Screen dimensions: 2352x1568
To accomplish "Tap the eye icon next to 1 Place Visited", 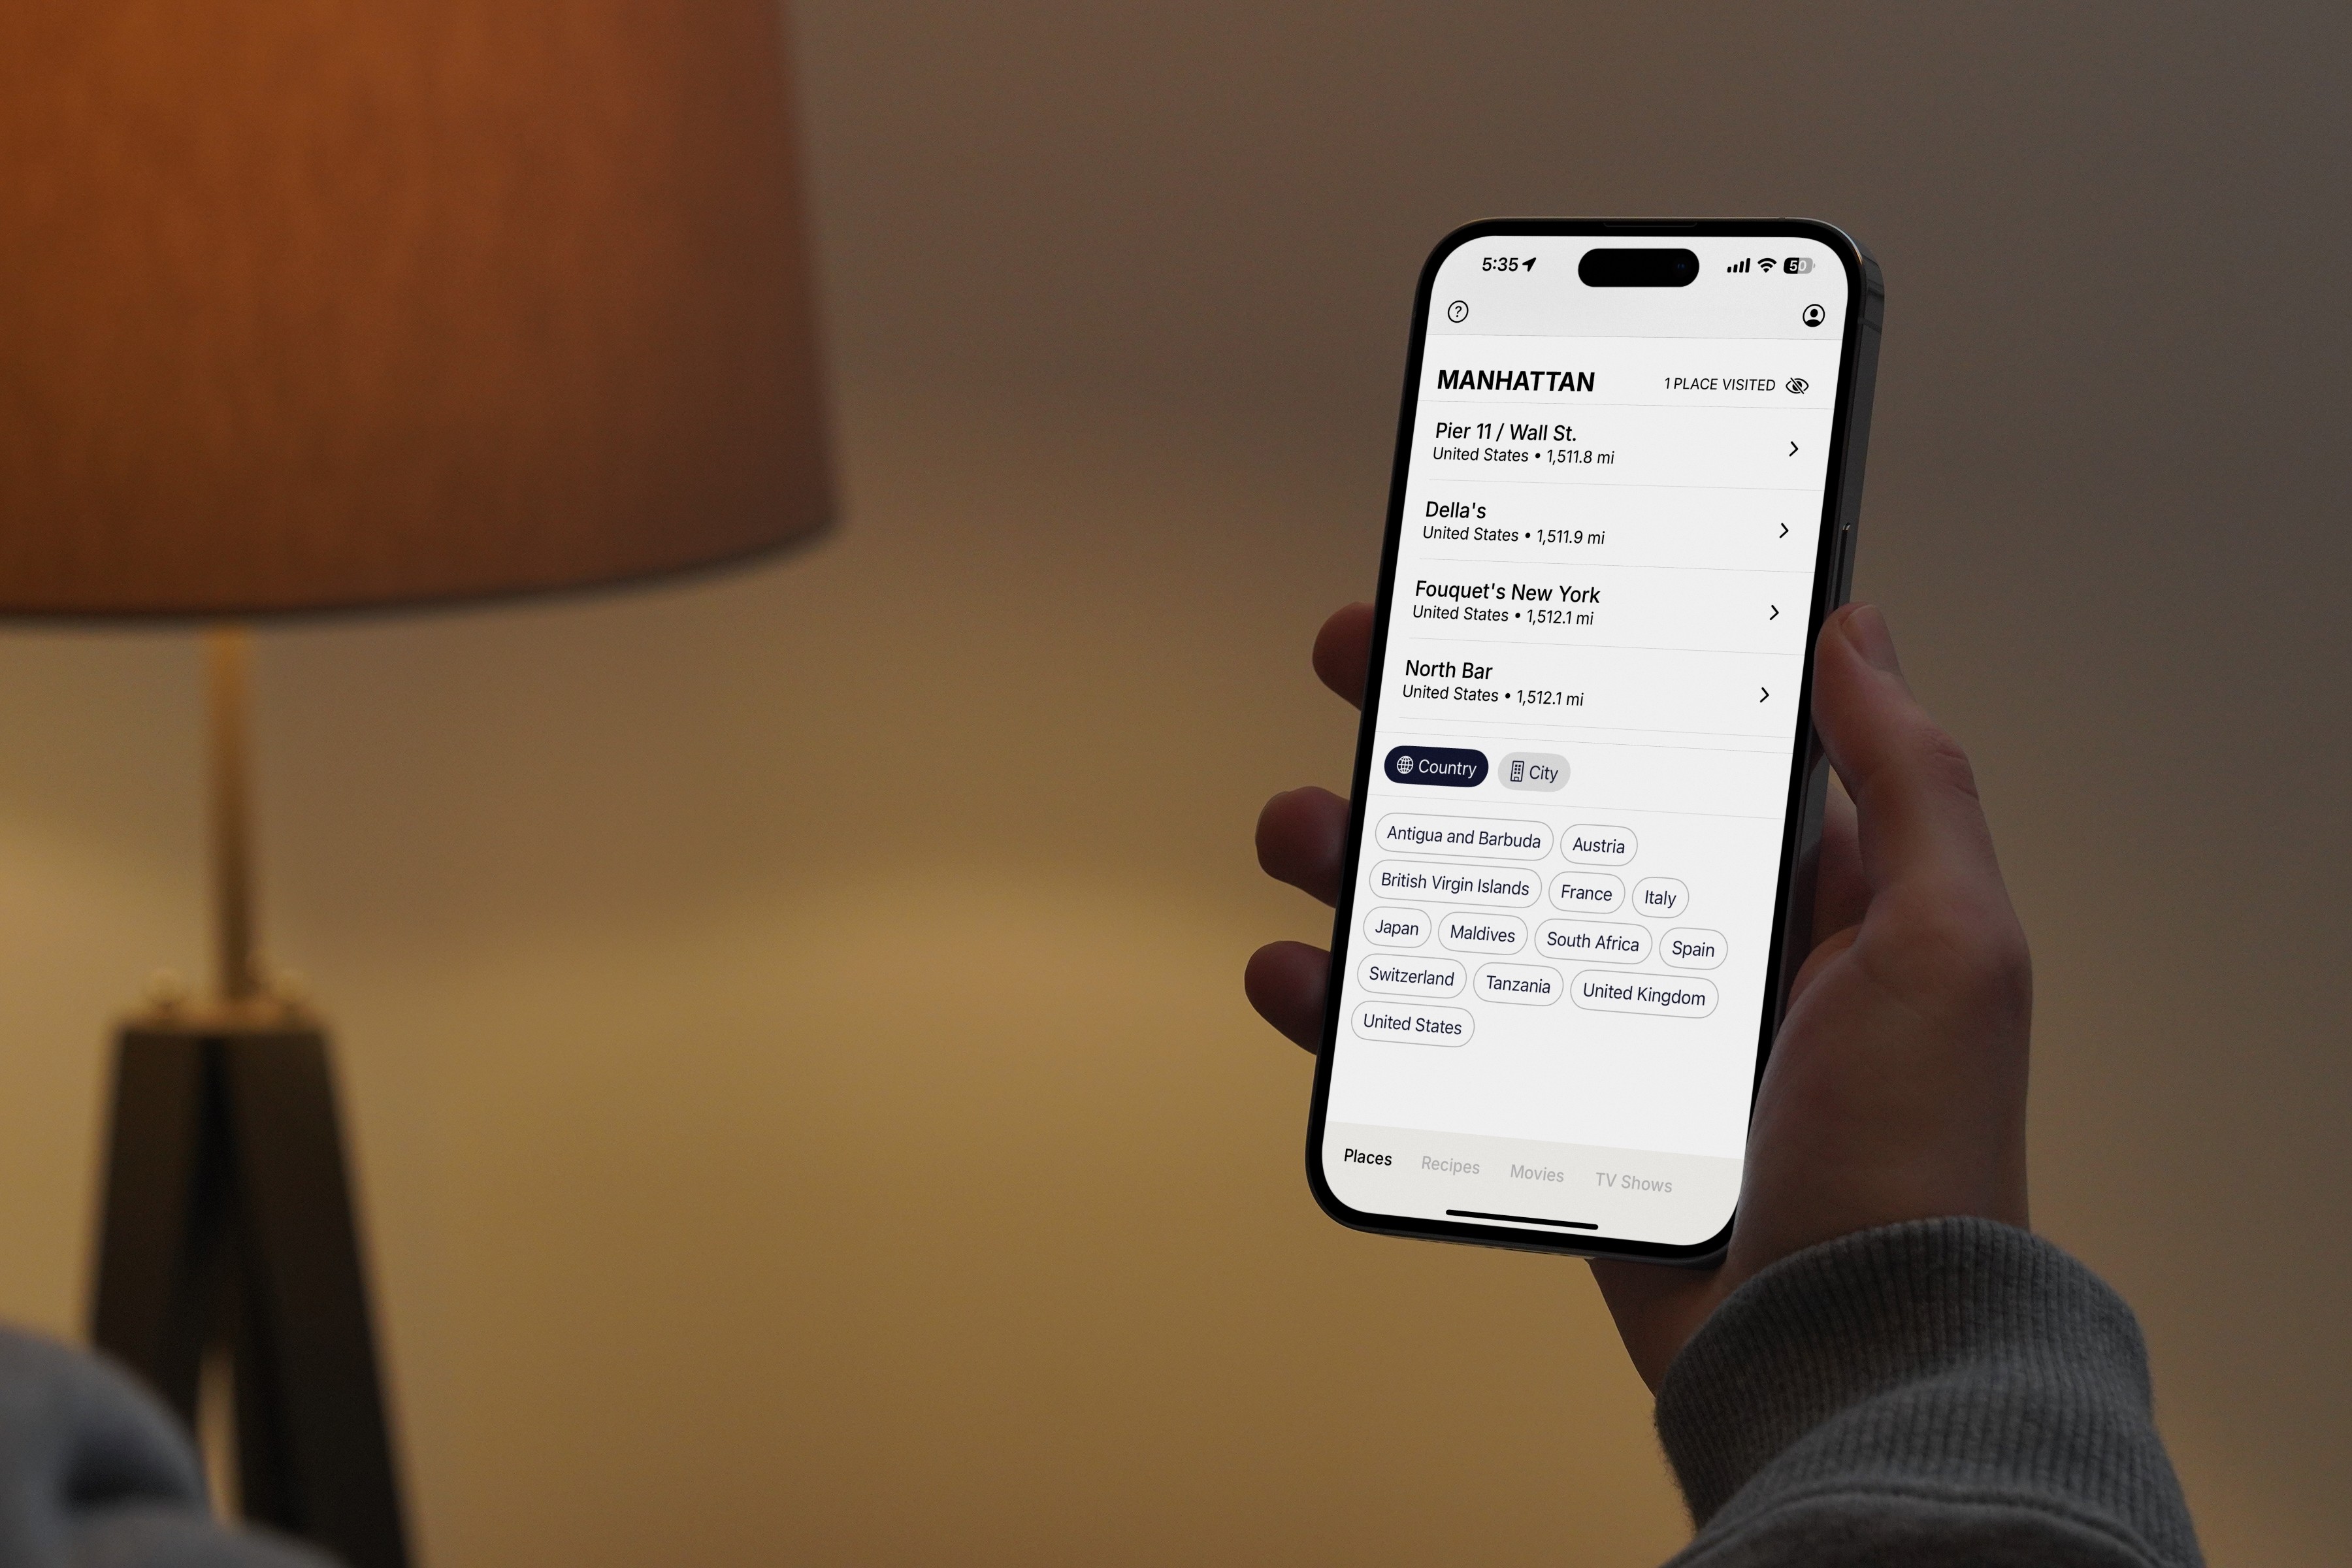I will [1801, 385].
